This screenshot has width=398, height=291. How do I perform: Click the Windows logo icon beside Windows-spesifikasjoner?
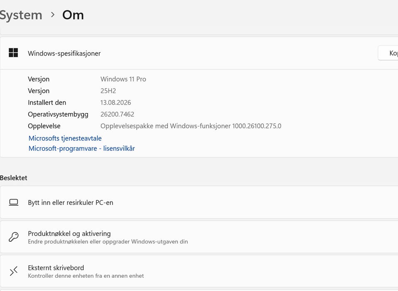click(x=13, y=53)
